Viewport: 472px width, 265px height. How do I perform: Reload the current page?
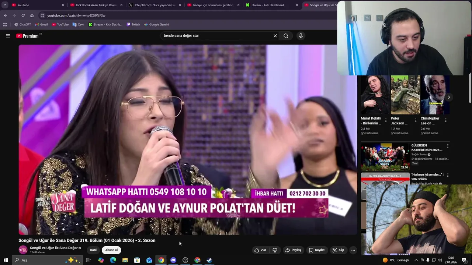pos(23,15)
